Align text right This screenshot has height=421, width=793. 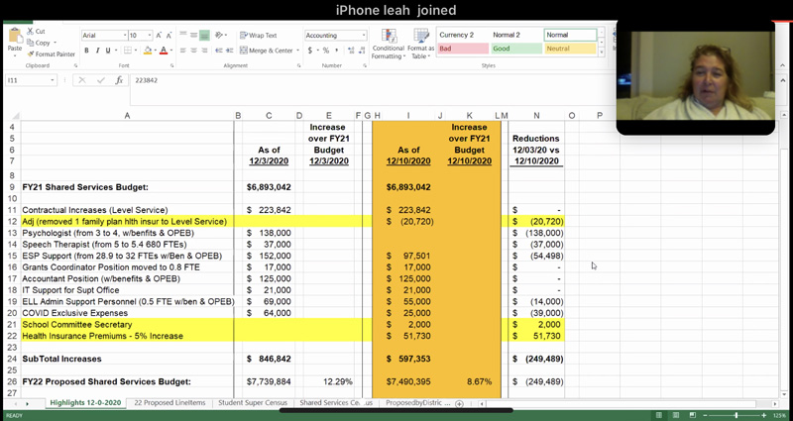coord(204,51)
